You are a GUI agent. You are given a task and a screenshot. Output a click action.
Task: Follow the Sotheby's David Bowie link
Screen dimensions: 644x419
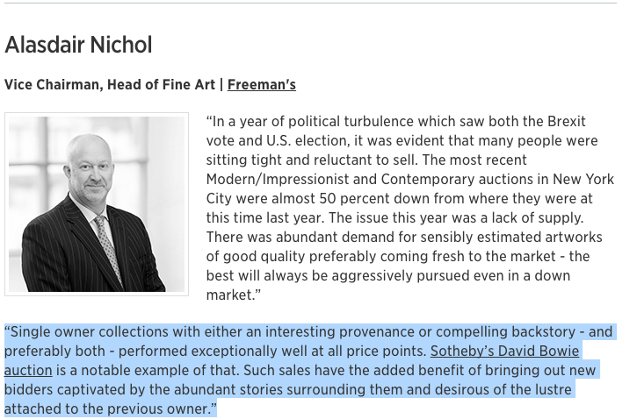point(505,351)
